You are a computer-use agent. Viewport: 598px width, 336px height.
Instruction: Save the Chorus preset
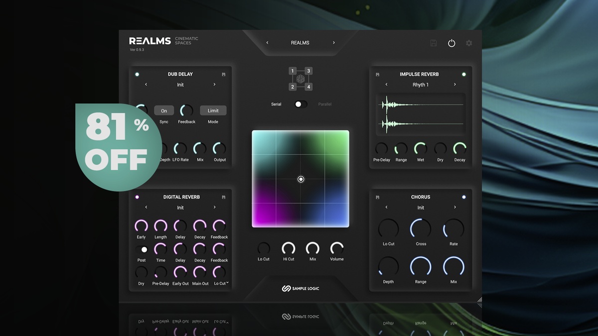(377, 197)
